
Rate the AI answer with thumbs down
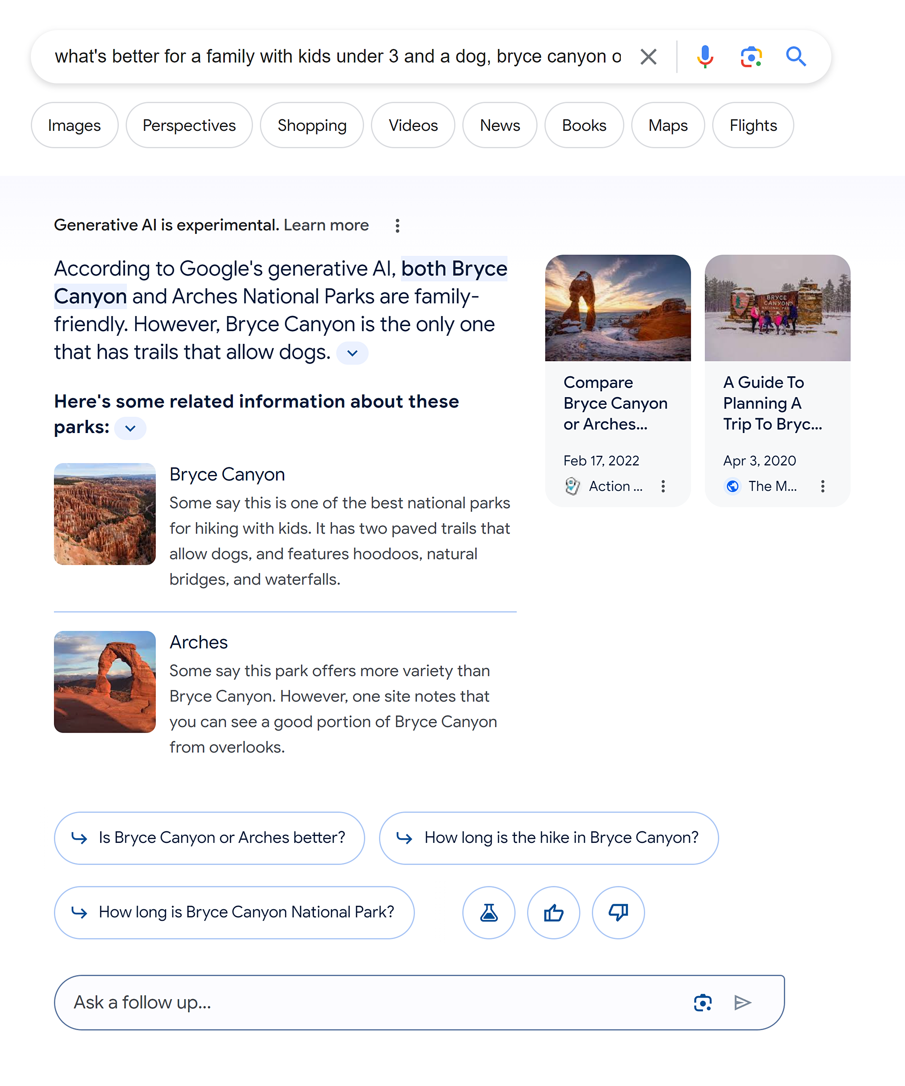coord(618,912)
